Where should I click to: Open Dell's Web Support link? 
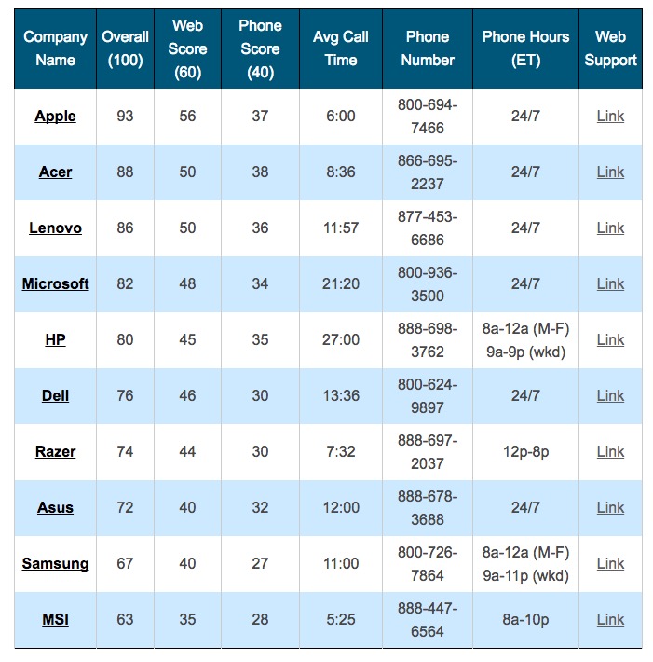tap(610, 396)
